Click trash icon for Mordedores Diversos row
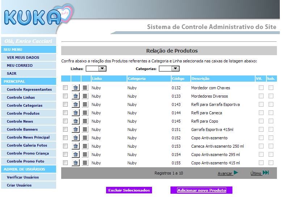The width and height of the screenshot is (282, 197). tap(76, 96)
